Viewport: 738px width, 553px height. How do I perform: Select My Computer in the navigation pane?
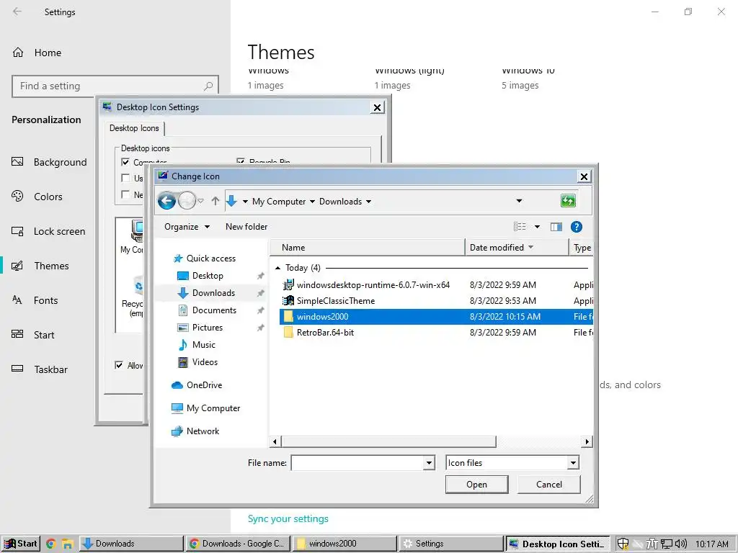click(213, 408)
